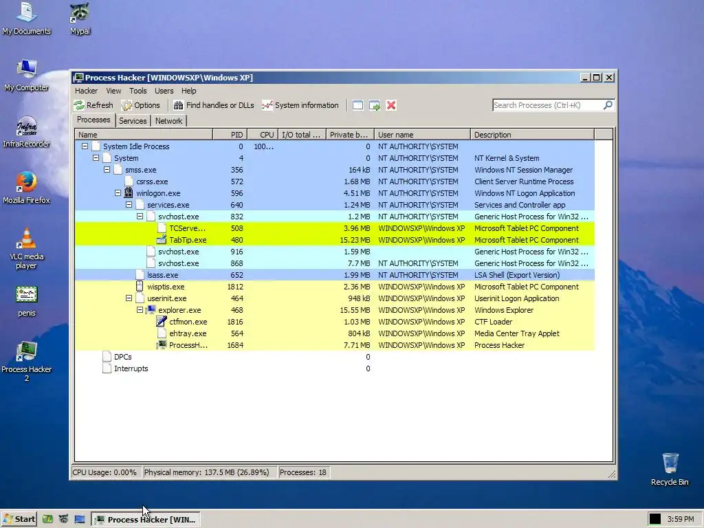
Task: Switch to the Services tab
Action: pos(133,121)
